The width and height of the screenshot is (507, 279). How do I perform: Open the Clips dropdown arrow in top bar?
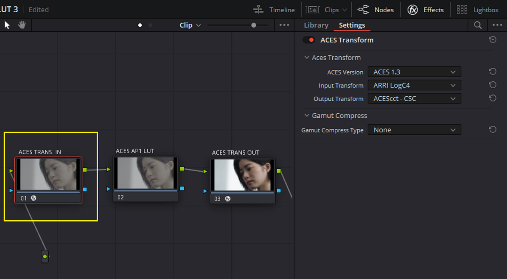(344, 10)
